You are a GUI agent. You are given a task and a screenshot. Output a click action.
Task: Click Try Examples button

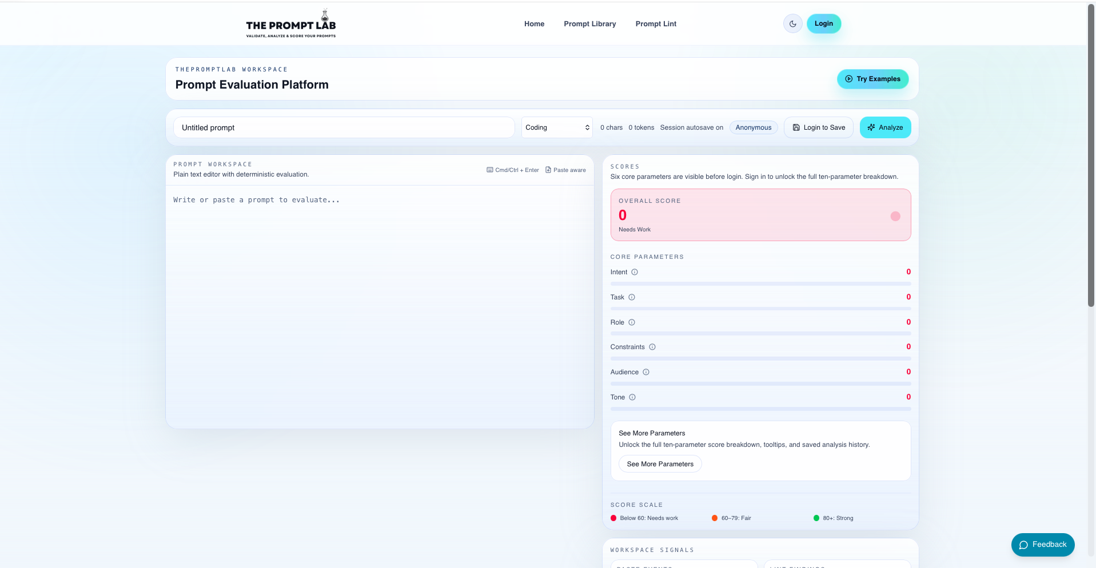pyautogui.click(x=872, y=79)
